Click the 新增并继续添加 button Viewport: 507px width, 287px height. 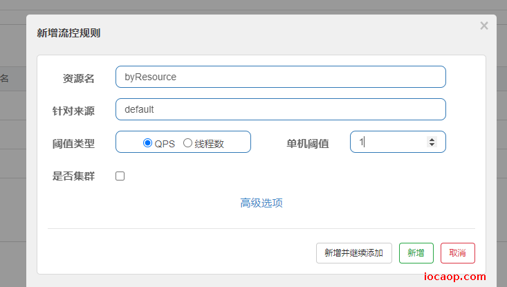[x=354, y=253]
